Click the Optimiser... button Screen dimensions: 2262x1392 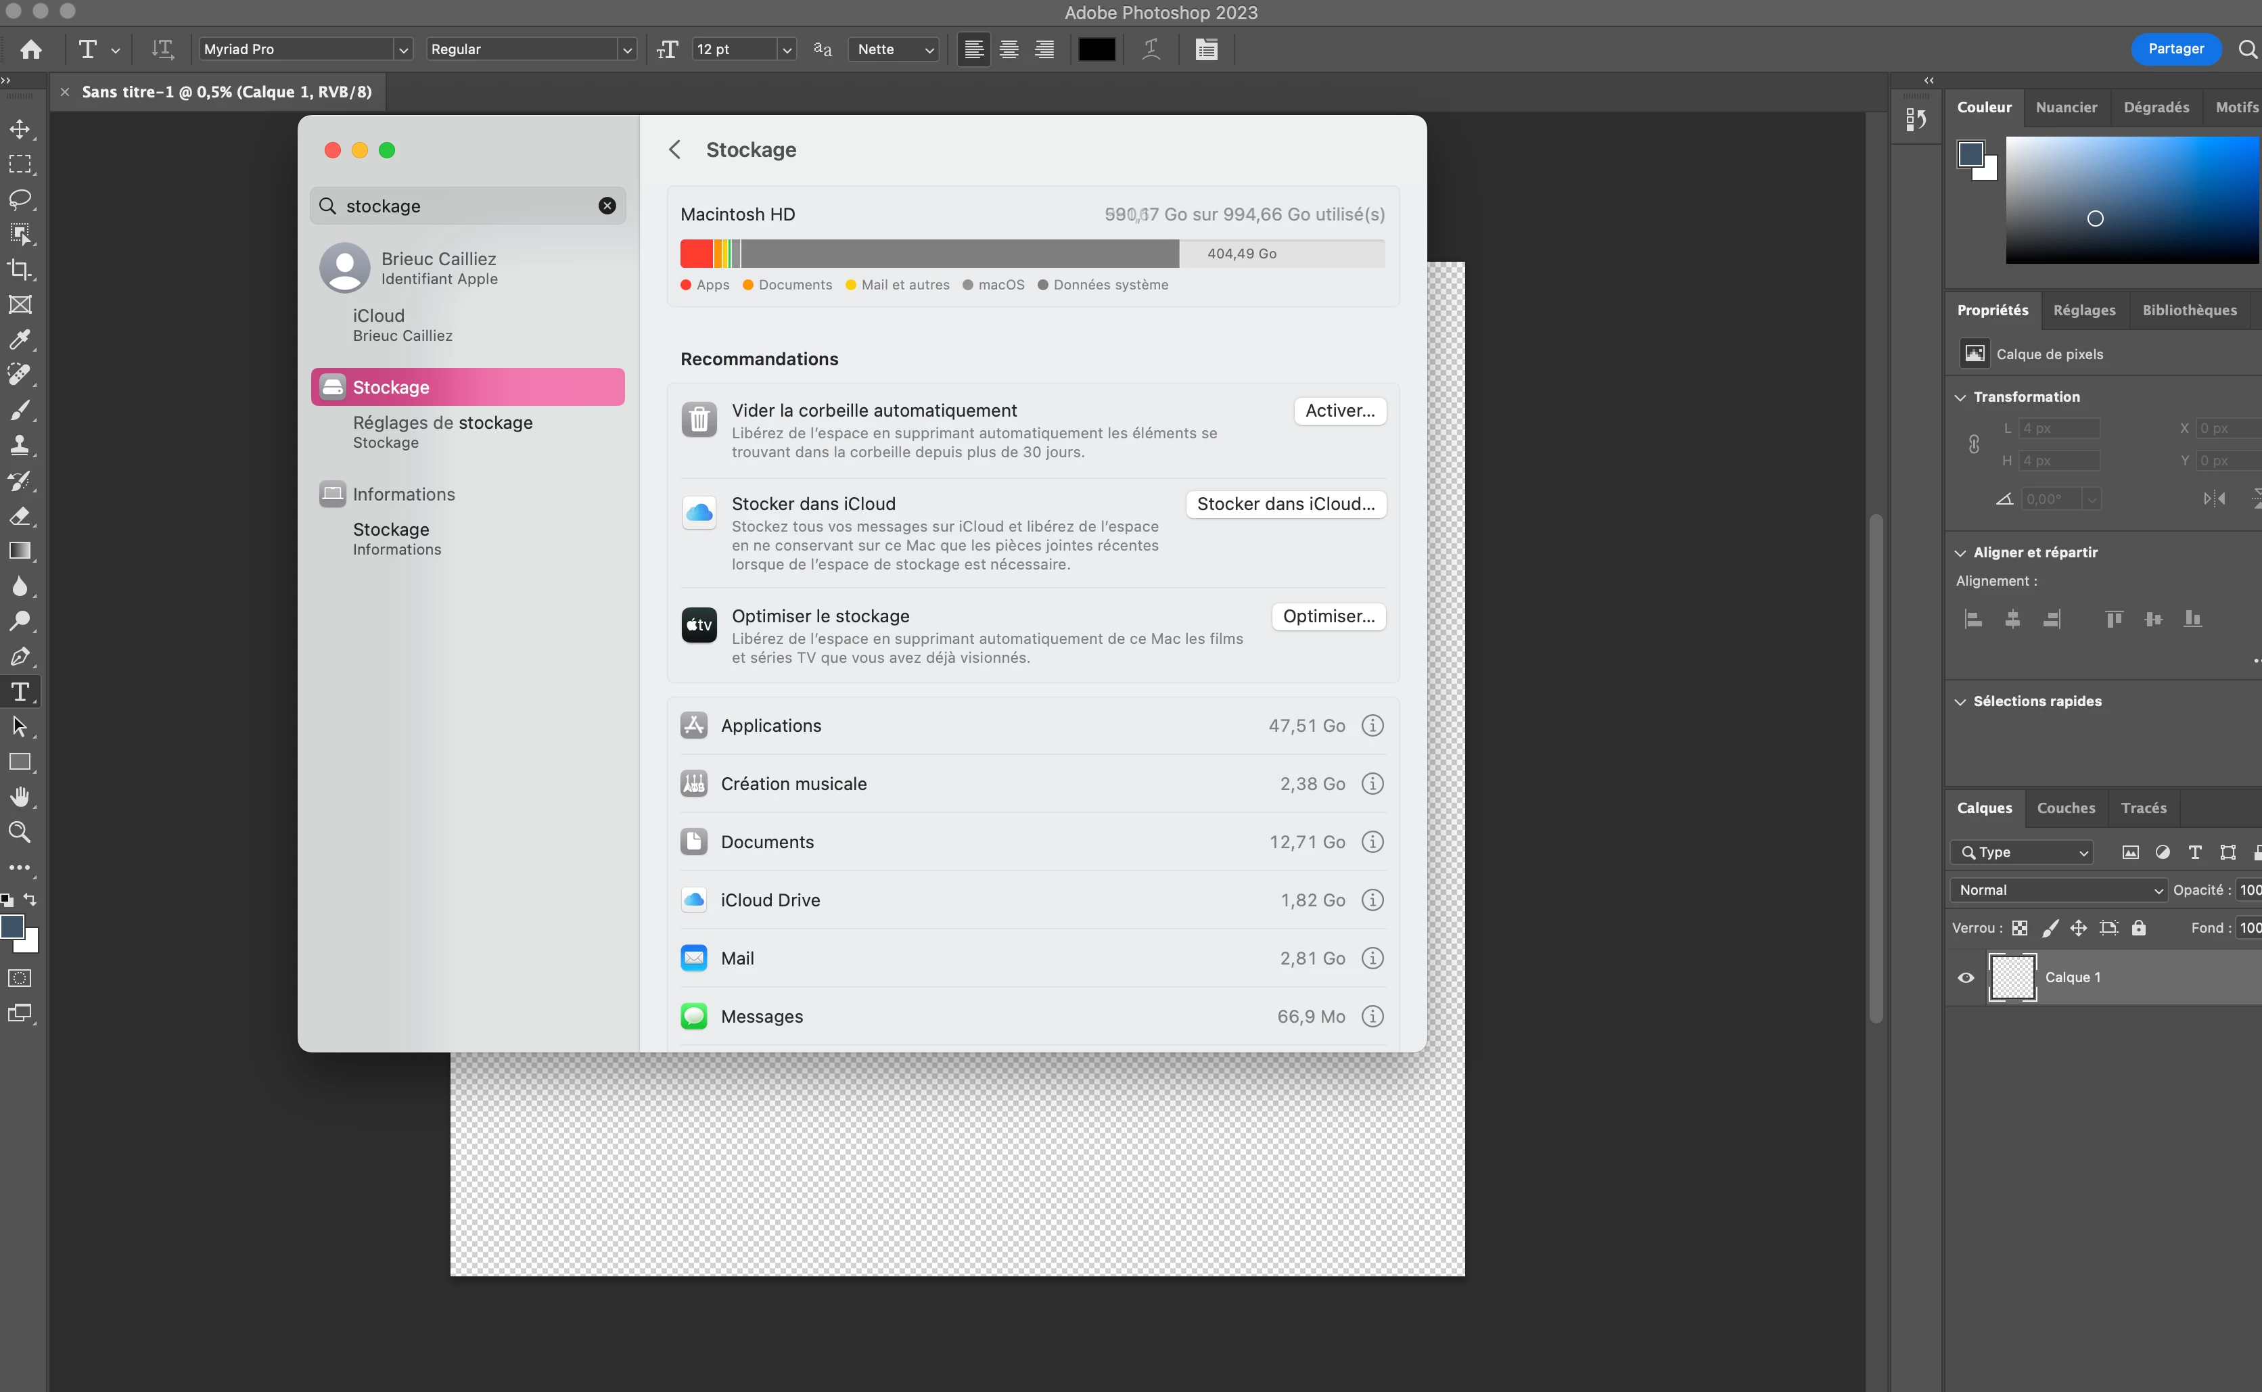pos(1328,616)
